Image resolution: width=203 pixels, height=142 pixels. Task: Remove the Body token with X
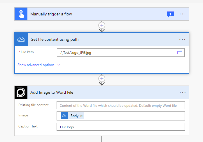point(82,116)
